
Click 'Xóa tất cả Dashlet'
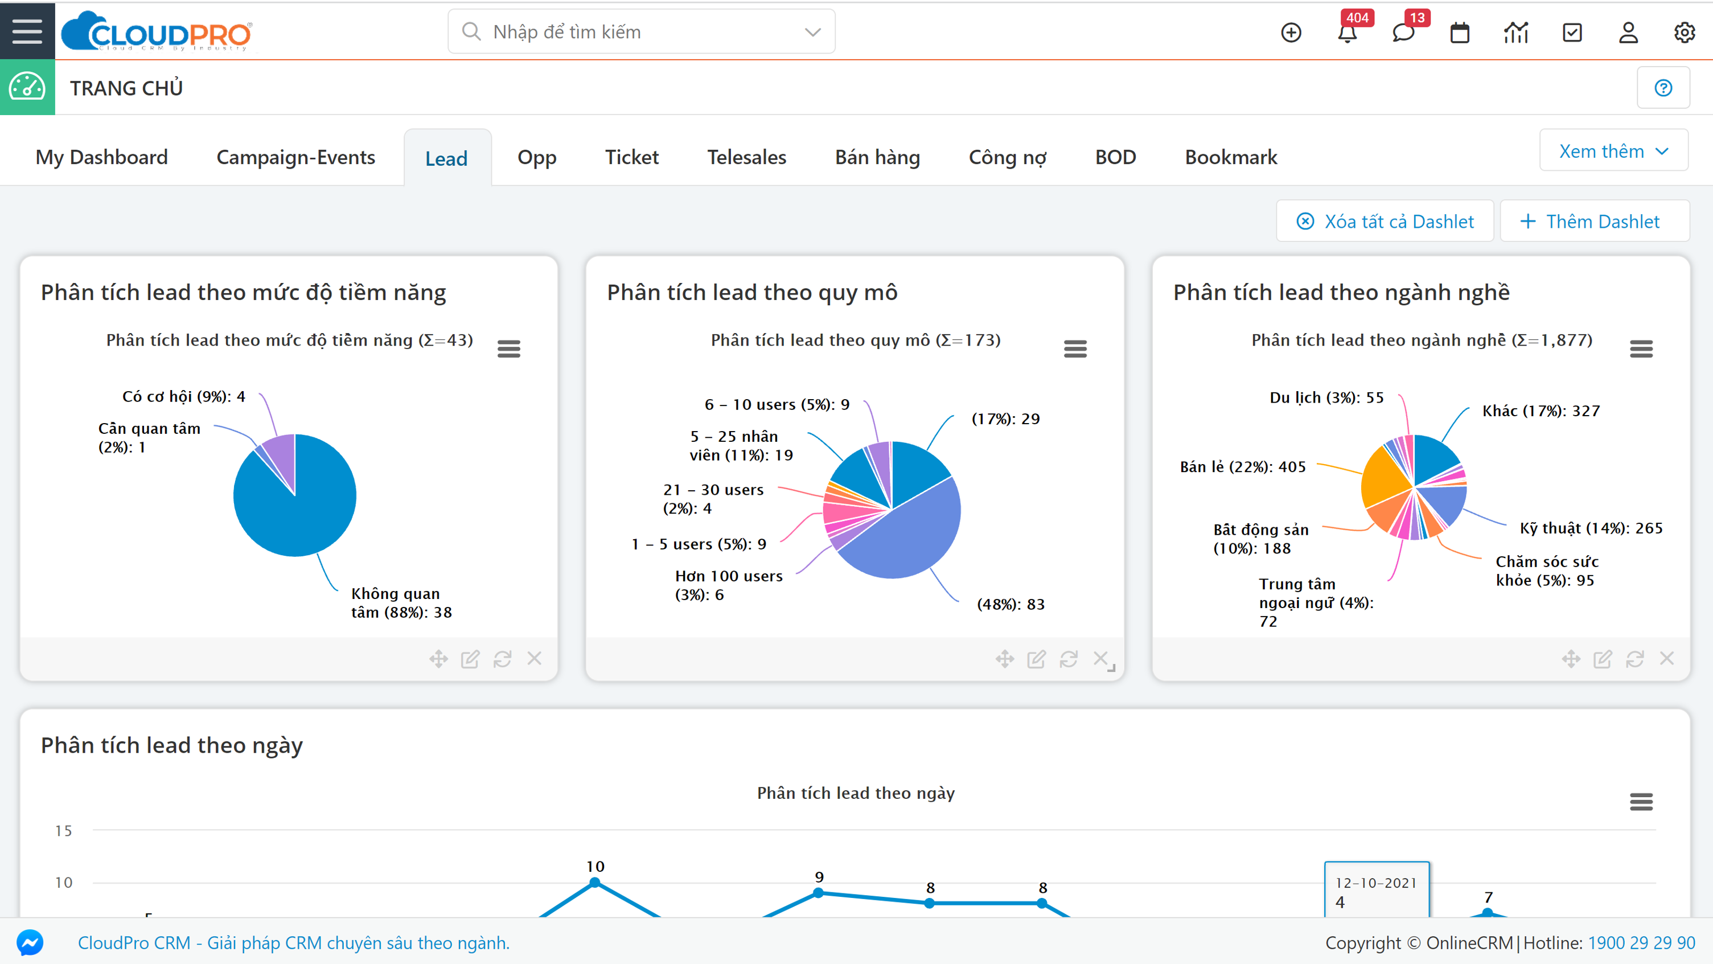[x=1385, y=221]
